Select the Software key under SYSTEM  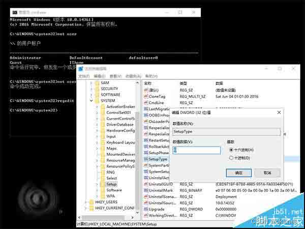(x=114, y=190)
